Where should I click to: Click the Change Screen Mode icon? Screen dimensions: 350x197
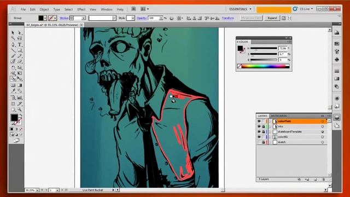click(x=16, y=141)
